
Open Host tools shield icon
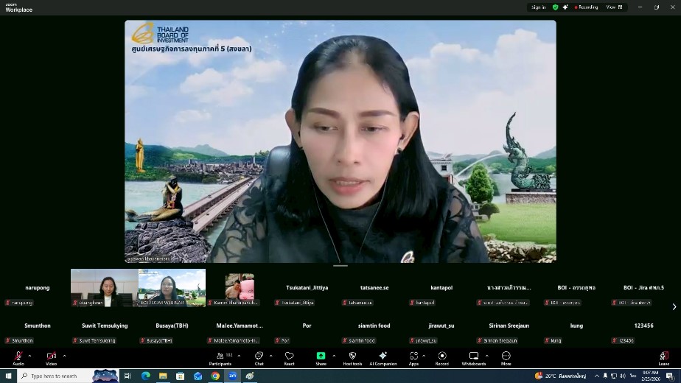coord(352,357)
